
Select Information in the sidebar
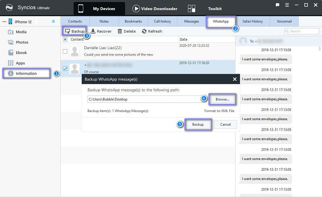click(x=26, y=73)
